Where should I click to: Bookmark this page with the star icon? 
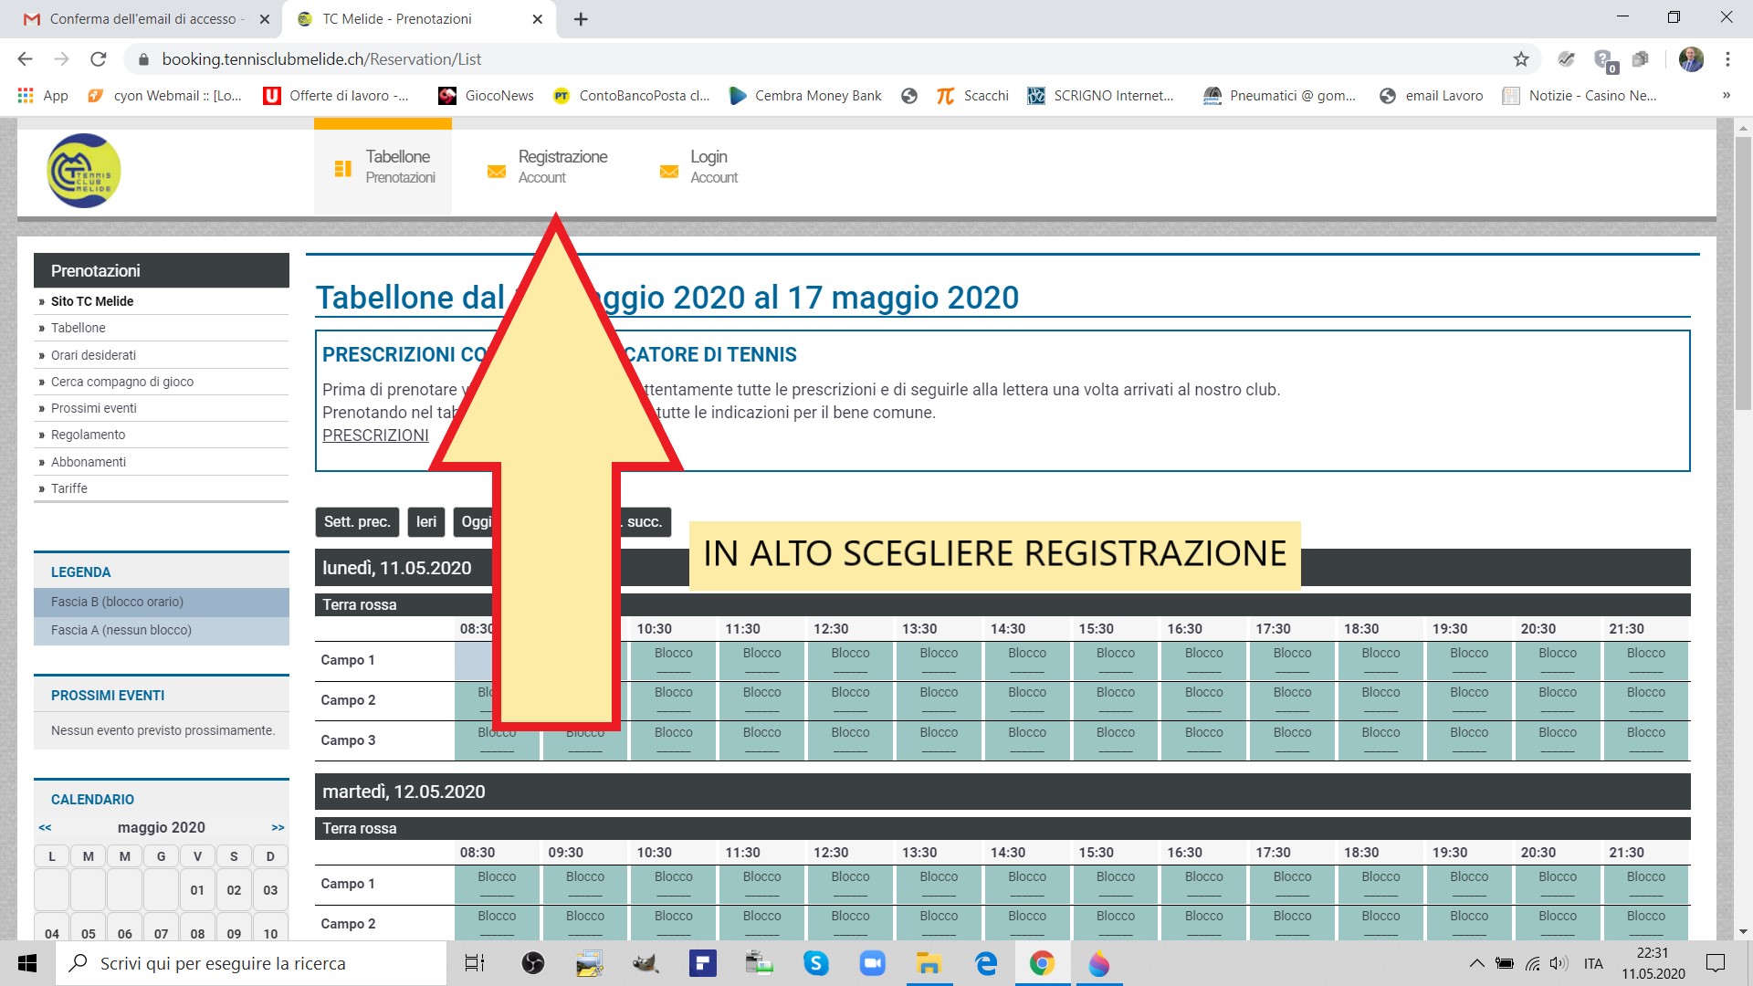point(1521,59)
